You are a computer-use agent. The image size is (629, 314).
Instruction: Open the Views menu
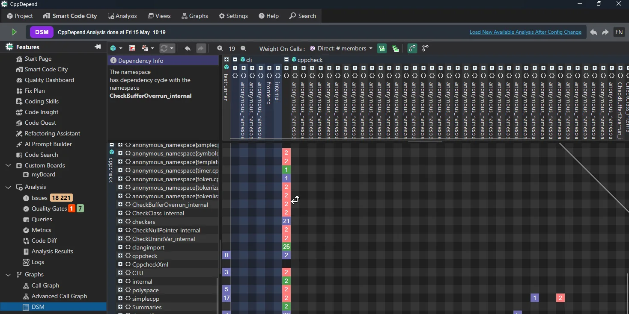tap(159, 16)
